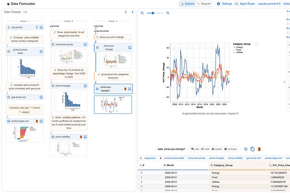Go to next data threads page
The width and height of the screenshot is (290, 193).
point(132,12)
